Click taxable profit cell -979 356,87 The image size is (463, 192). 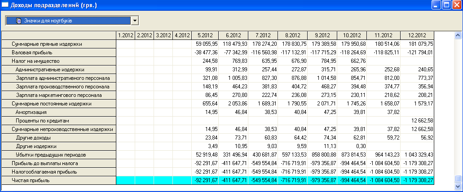tap(322, 172)
